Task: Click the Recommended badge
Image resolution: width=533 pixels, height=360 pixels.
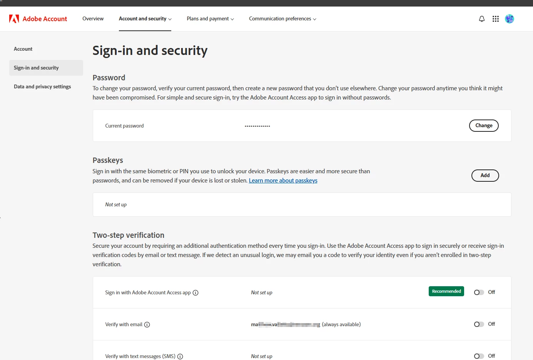Action: tap(446, 291)
